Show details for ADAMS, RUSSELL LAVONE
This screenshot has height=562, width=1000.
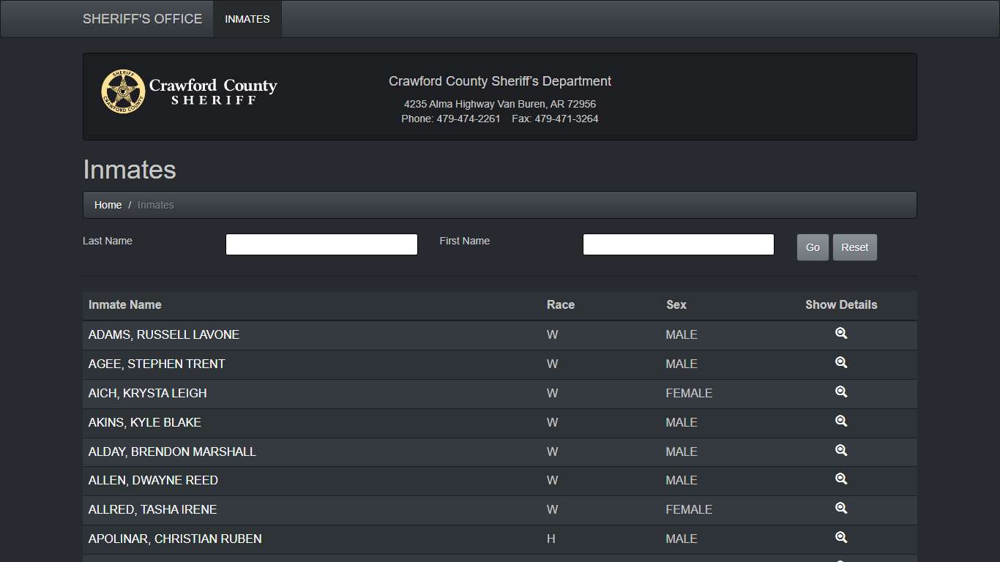point(841,334)
